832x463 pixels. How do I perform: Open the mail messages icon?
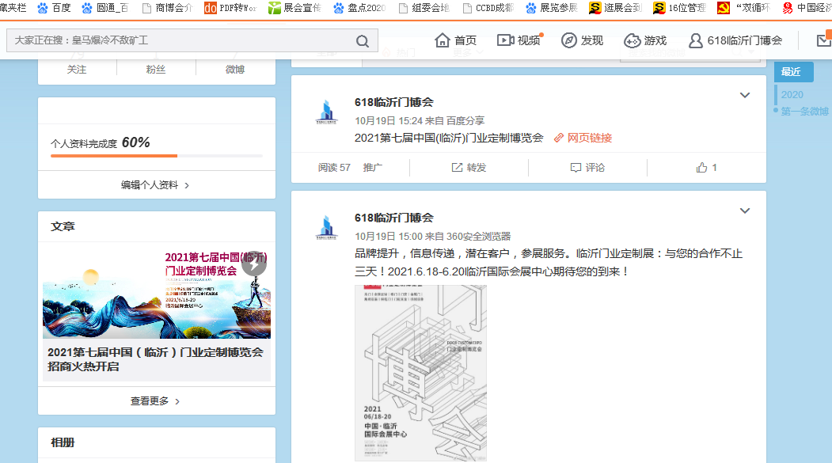[x=823, y=40]
